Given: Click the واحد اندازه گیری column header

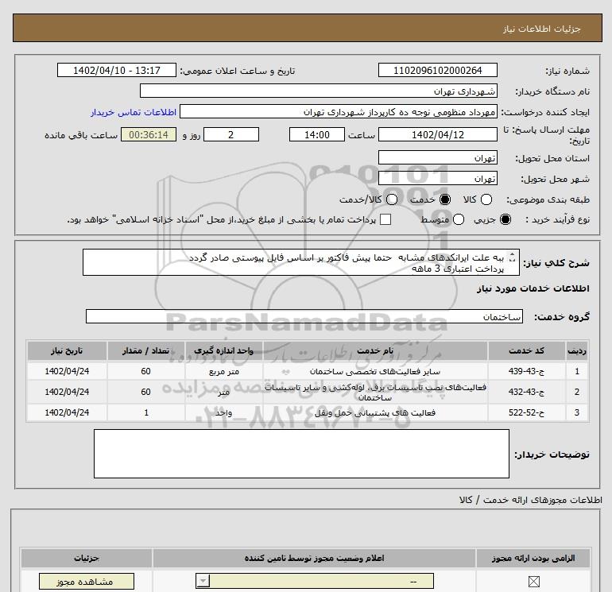Looking at the screenshot, I should [x=223, y=350].
